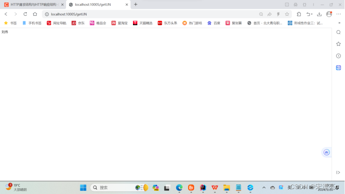Launch Microsoft Edge from the taskbar
The width and height of the screenshot is (345, 194).
[179, 187]
